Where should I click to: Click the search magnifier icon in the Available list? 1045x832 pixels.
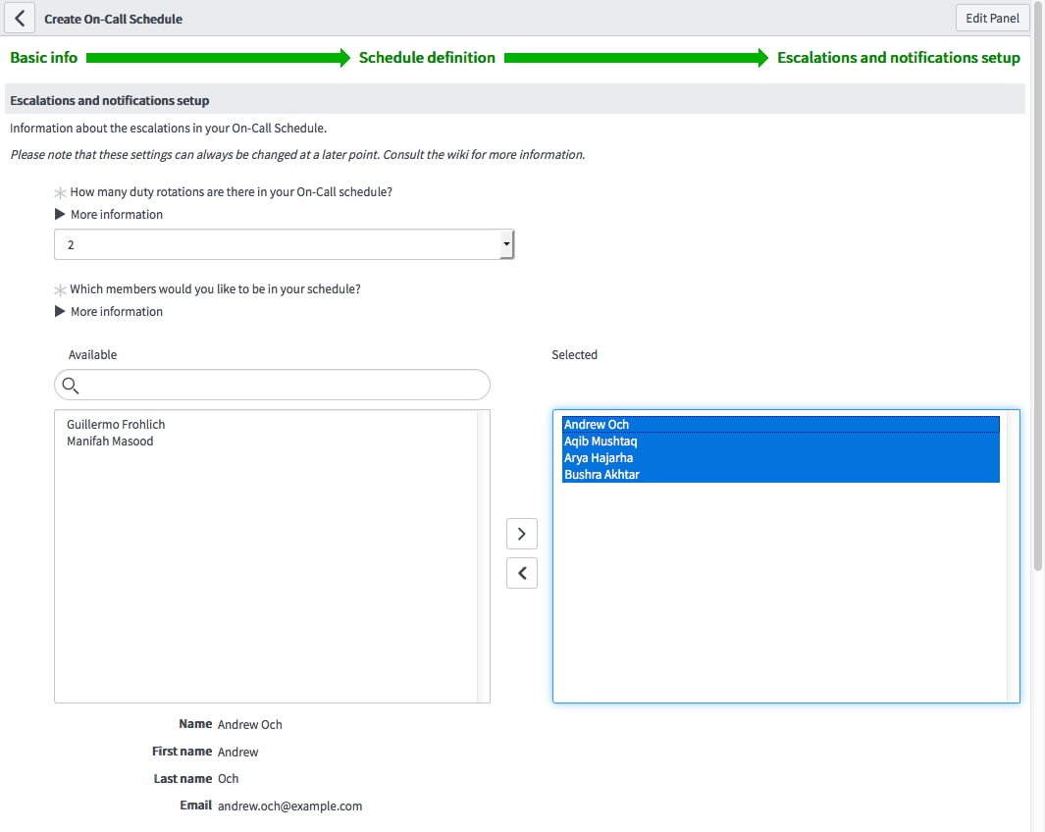[70, 385]
